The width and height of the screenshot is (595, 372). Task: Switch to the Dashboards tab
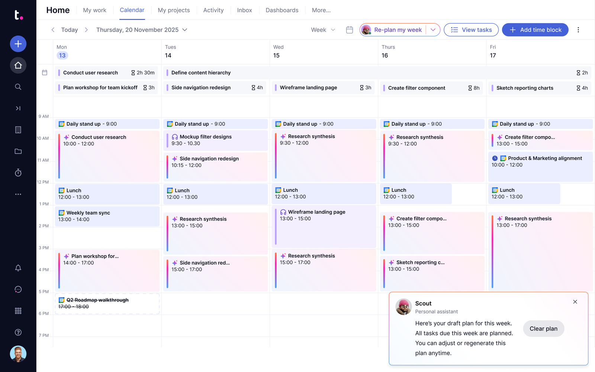click(x=282, y=10)
